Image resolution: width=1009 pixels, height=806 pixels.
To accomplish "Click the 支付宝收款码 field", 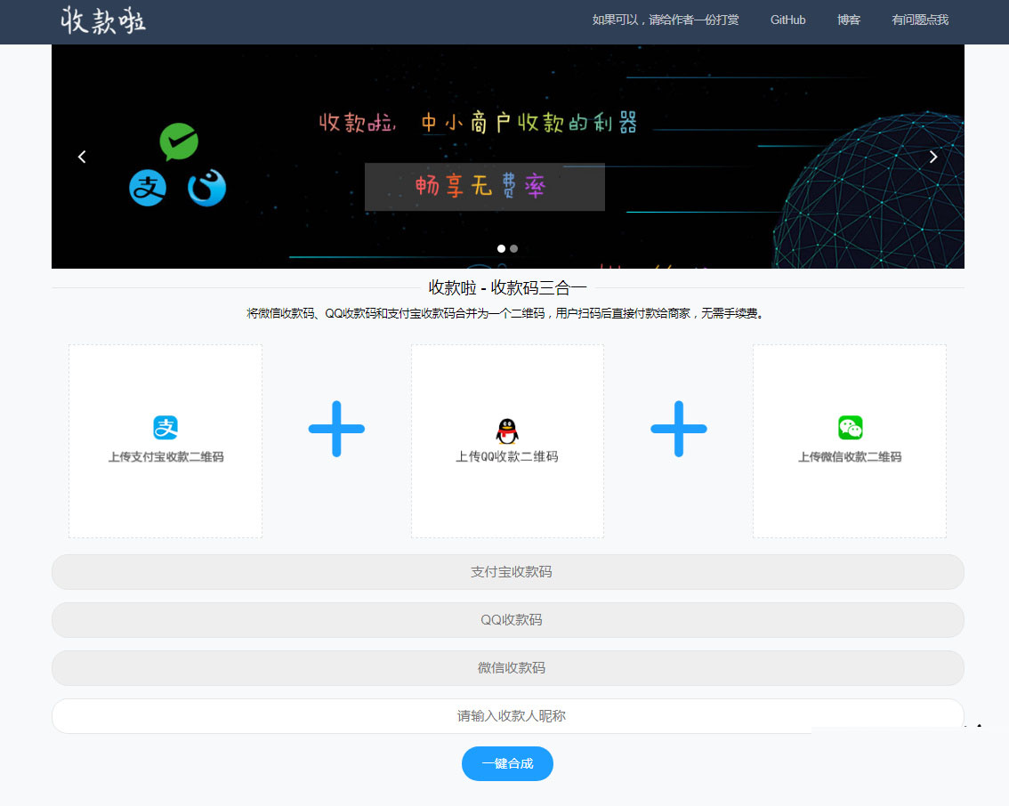I will (x=508, y=572).
